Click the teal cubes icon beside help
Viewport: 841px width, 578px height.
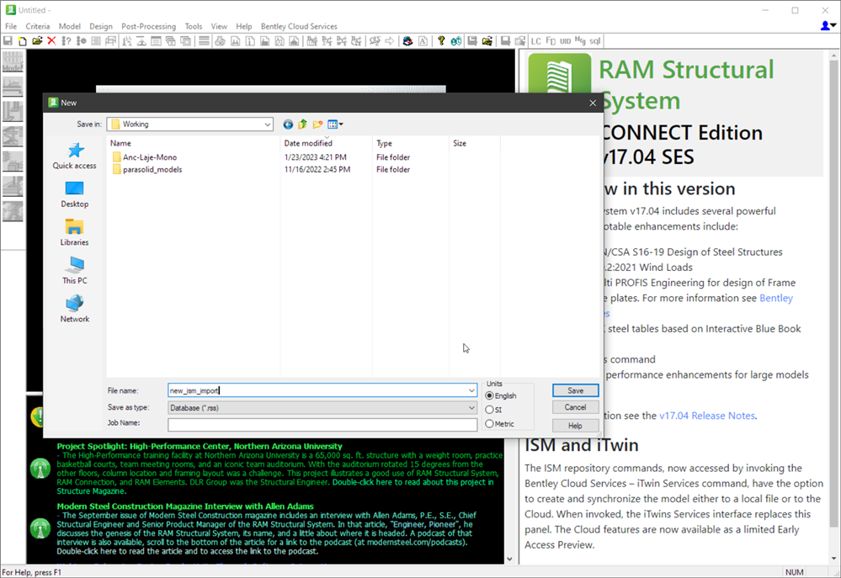pyautogui.click(x=456, y=40)
